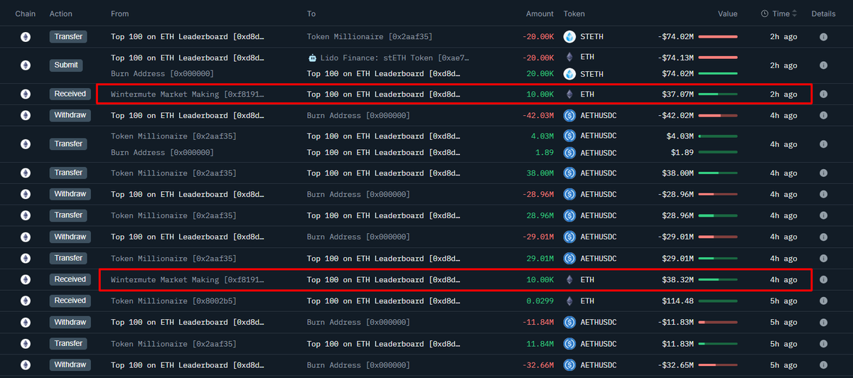Open the Wintermute Market Making link in the $38.32M row

pos(188,280)
